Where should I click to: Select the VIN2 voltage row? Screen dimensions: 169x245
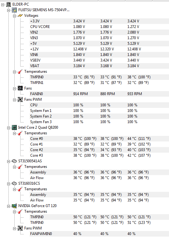click(x=99, y=32)
